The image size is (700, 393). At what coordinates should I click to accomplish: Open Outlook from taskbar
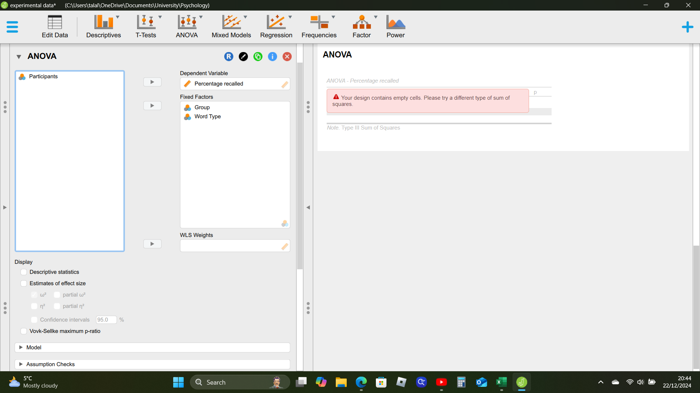click(x=482, y=382)
